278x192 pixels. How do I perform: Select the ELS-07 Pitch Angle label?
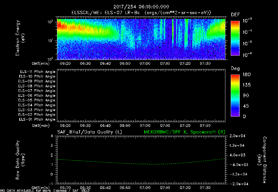click(x=37, y=91)
